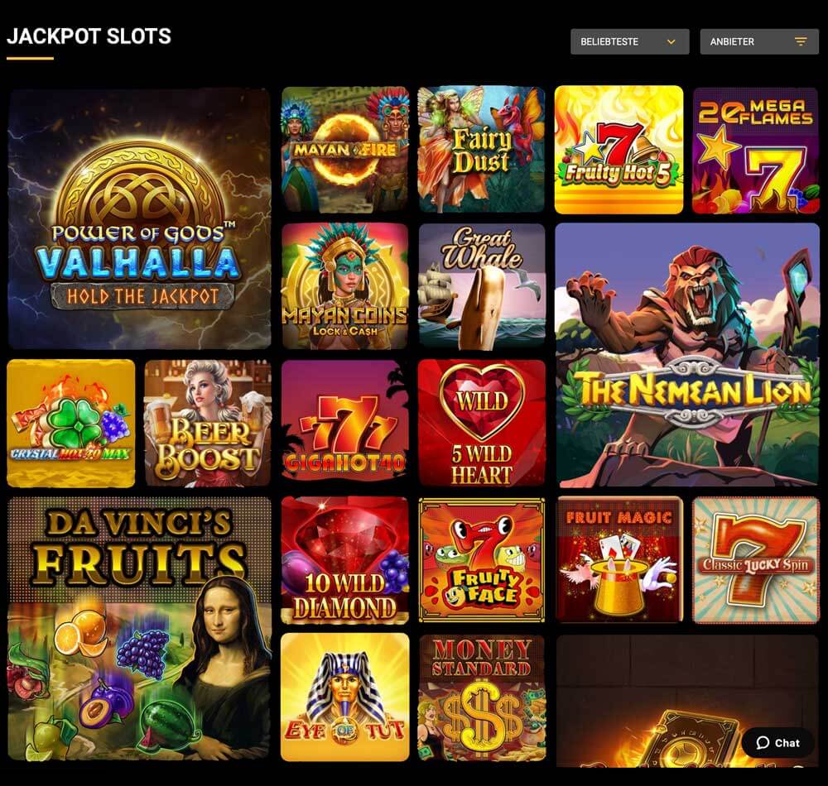Image resolution: width=828 pixels, height=786 pixels.
Task: Open the Fairy Dust slot
Action: click(482, 150)
